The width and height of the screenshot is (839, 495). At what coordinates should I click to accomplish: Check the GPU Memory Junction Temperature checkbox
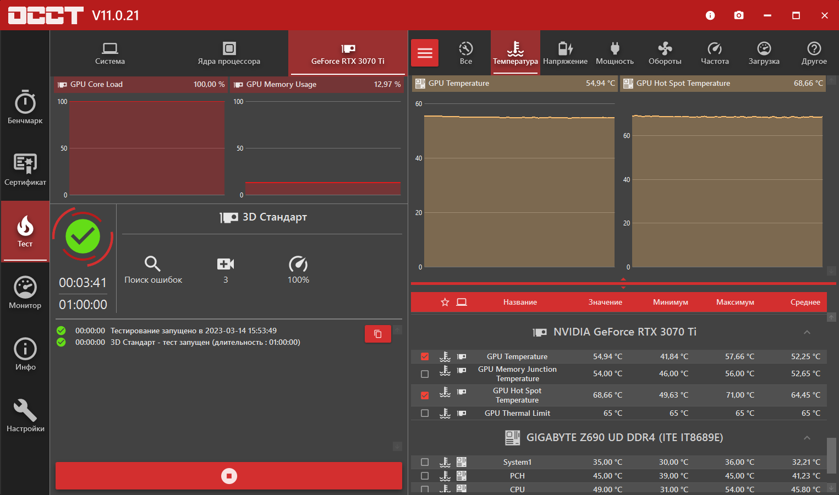coord(425,374)
